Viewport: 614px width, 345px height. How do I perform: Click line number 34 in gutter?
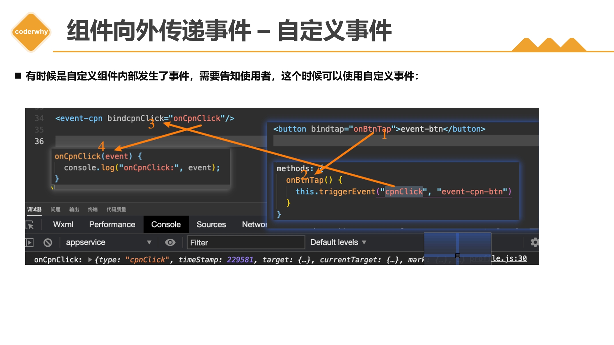click(39, 119)
